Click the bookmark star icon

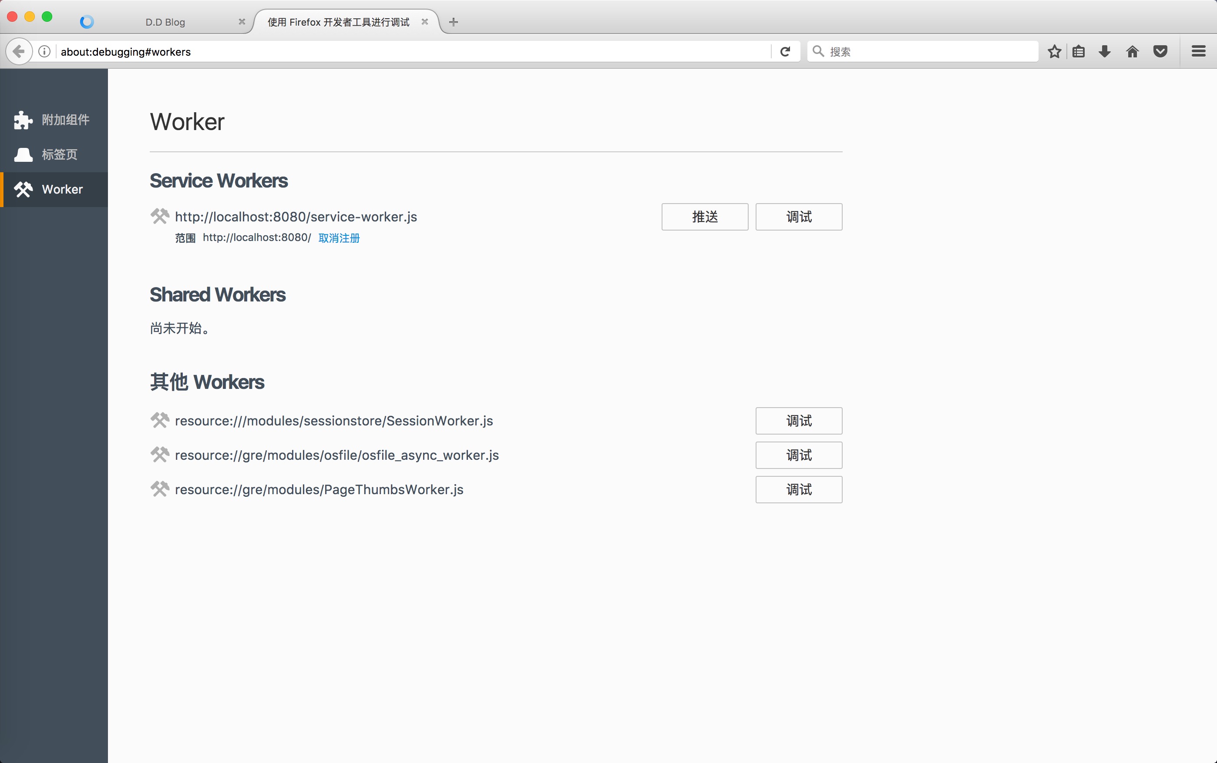[x=1054, y=51]
